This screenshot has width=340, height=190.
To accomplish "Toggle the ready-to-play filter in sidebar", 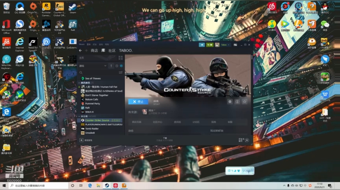I will pos(121,66).
